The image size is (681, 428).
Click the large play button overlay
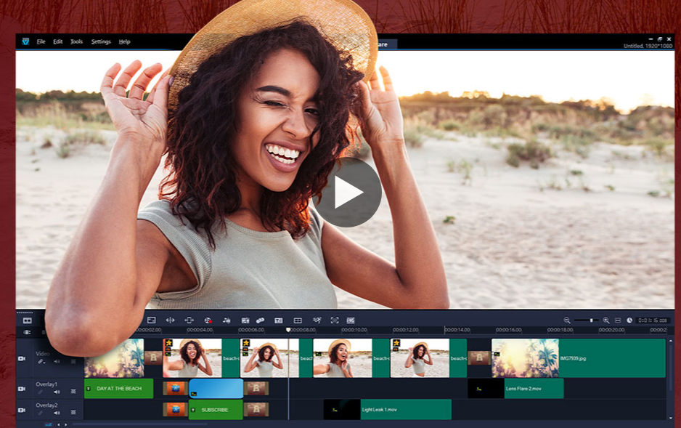click(347, 193)
